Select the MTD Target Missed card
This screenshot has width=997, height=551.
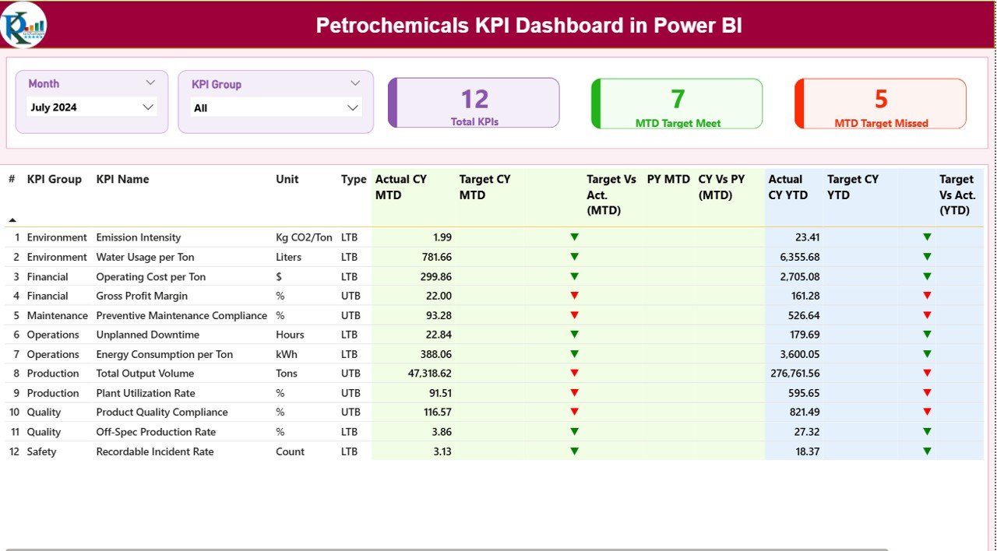tap(879, 102)
